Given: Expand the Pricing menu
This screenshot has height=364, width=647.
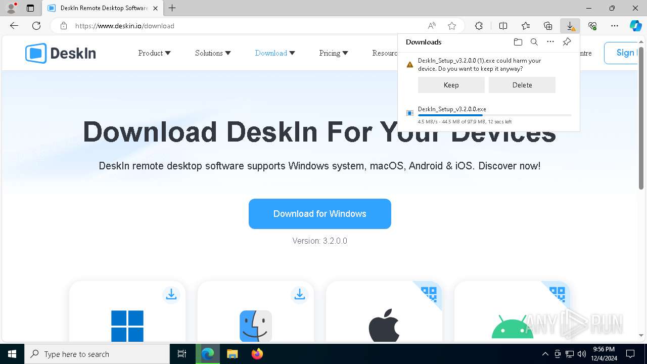Looking at the screenshot, I should [x=334, y=53].
